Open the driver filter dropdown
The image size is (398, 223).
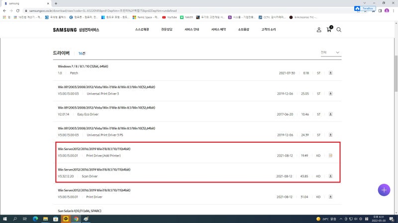pyautogui.click(x=331, y=53)
